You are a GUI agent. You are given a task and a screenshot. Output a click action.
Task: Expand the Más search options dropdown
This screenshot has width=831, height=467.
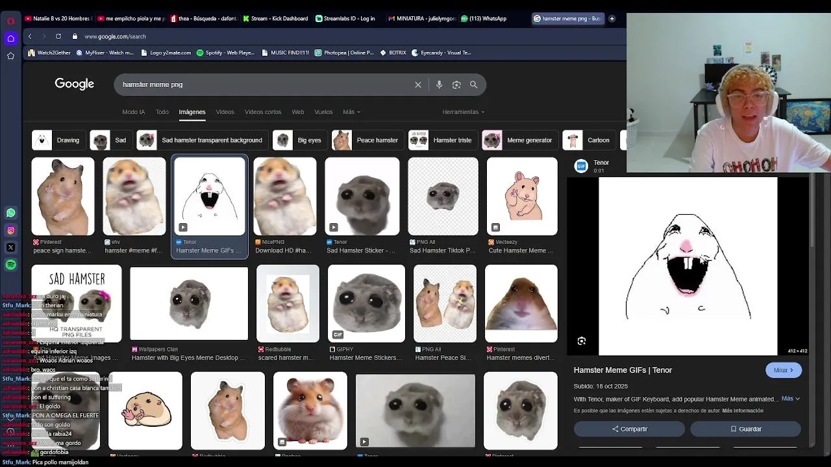(351, 112)
